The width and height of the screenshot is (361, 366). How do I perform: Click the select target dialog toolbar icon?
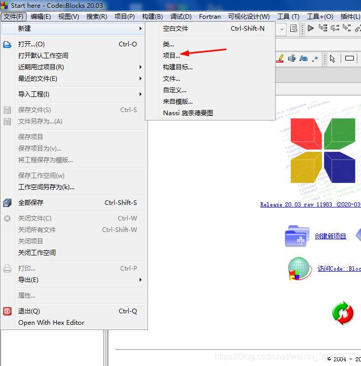[x=293, y=29]
